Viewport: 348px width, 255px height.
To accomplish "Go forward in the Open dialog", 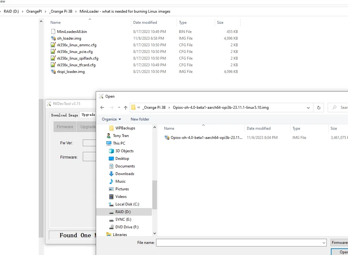I will point(111,108).
